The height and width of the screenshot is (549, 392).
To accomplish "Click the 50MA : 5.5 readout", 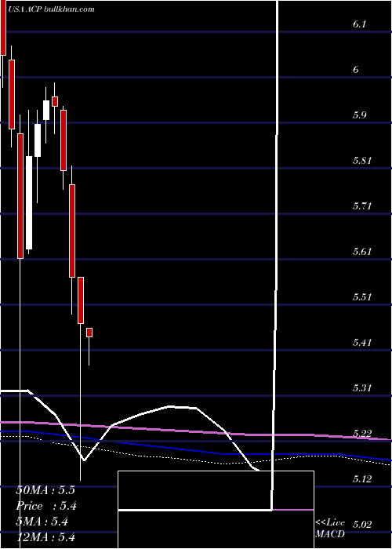I will [x=45, y=490].
